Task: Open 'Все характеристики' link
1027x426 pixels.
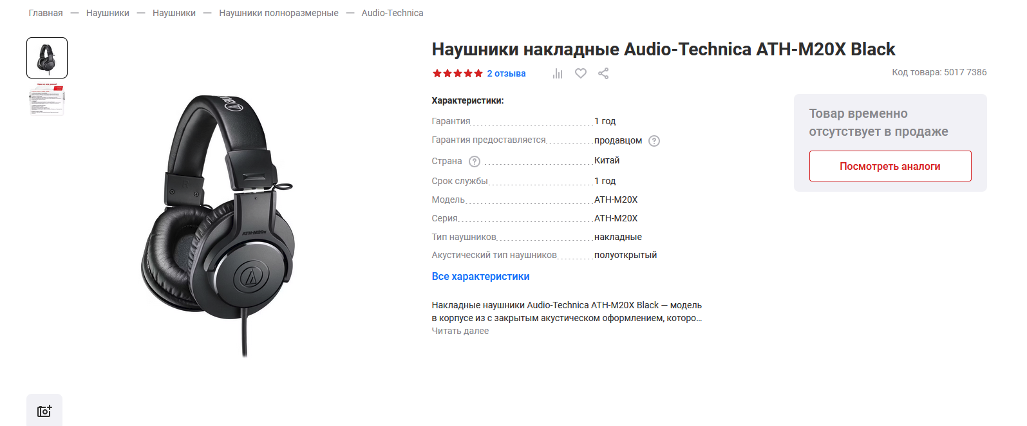Action: click(480, 276)
